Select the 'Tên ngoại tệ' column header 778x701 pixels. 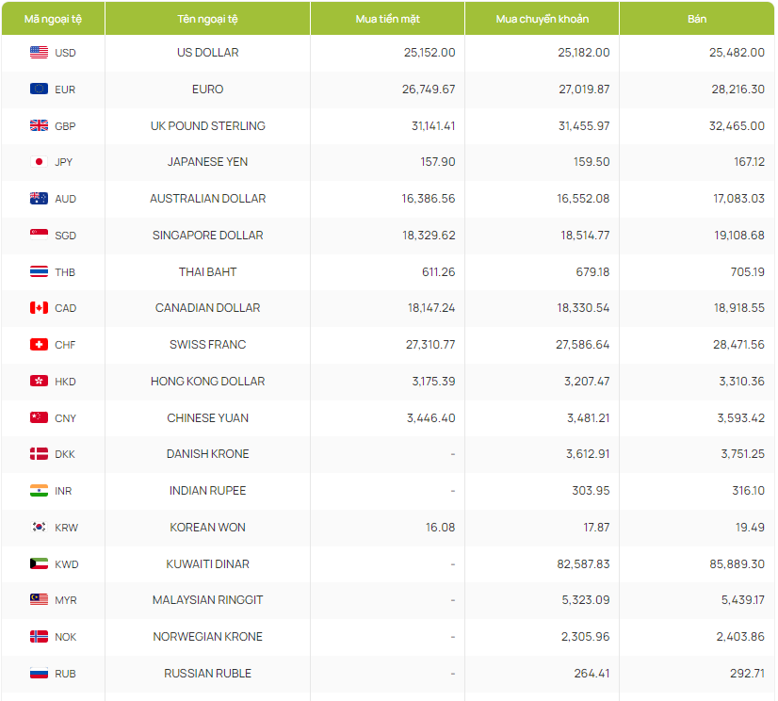pyautogui.click(x=207, y=19)
